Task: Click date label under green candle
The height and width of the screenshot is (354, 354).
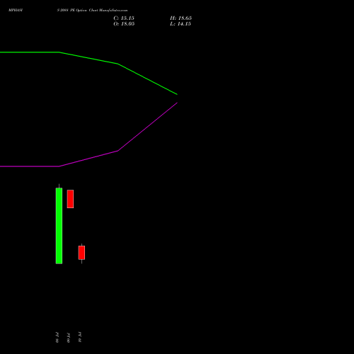Action: [x=57, y=337]
